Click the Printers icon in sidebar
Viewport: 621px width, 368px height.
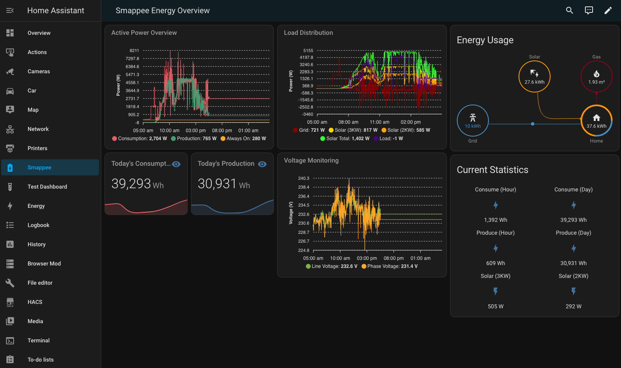click(10, 148)
